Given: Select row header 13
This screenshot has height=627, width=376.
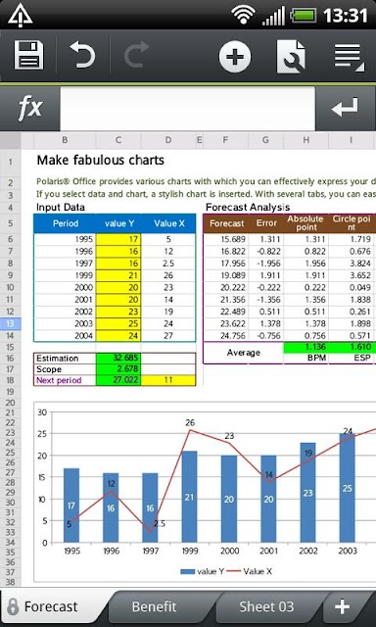Looking at the screenshot, I should [11, 323].
